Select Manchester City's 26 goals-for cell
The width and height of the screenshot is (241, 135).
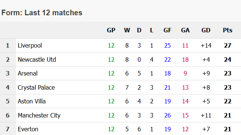(x=168, y=115)
